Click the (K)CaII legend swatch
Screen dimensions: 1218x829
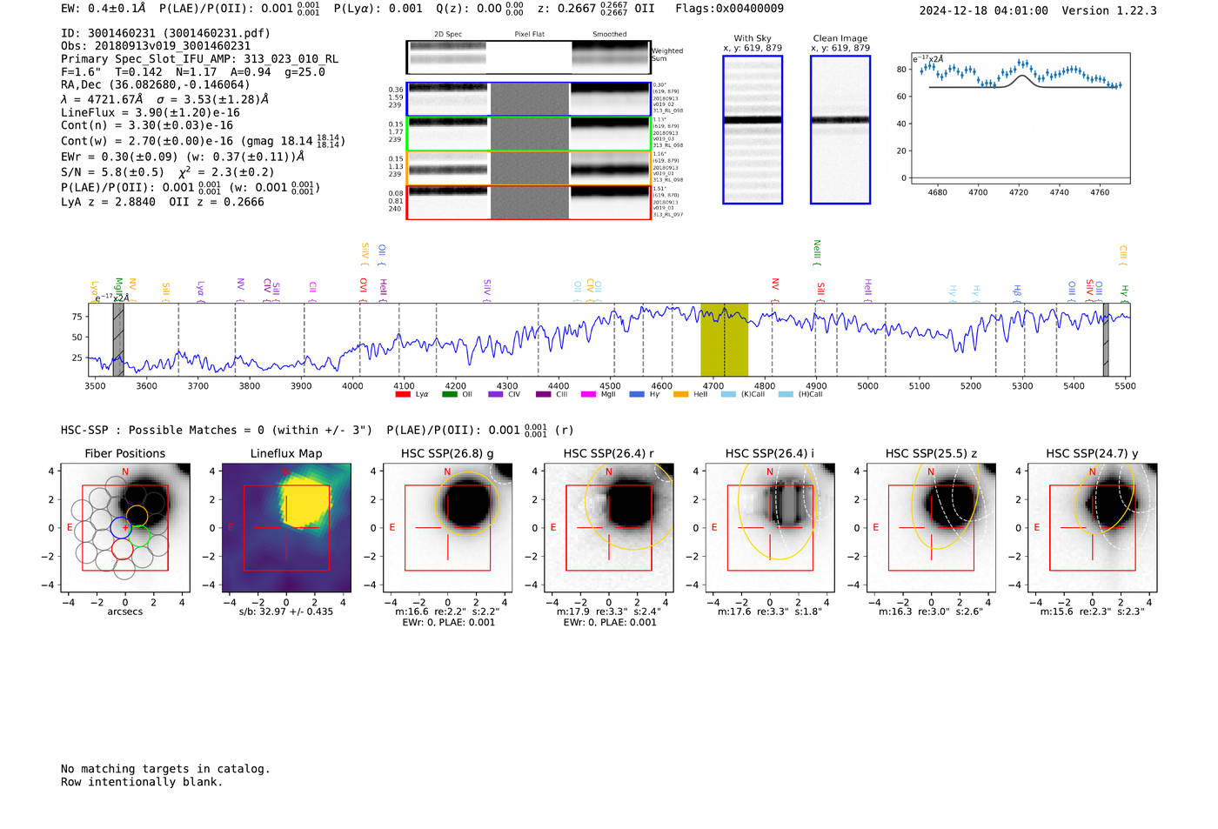728,394
